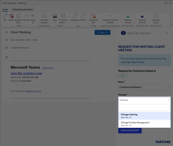This screenshot has width=173, height=146.
Task: Open the Meeting options link
Action: pos(33,91)
